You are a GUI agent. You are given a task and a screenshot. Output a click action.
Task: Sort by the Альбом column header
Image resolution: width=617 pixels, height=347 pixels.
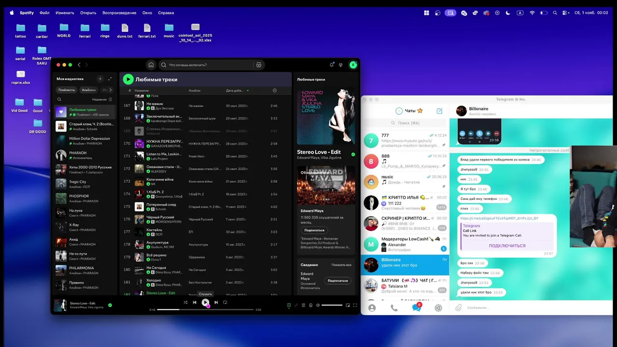pyautogui.click(x=194, y=91)
